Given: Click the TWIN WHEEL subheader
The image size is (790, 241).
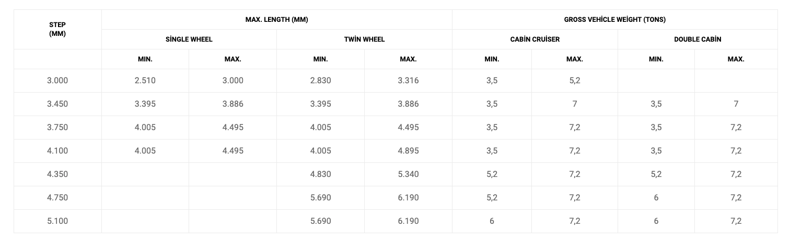Looking at the screenshot, I should pyautogui.click(x=364, y=39).
